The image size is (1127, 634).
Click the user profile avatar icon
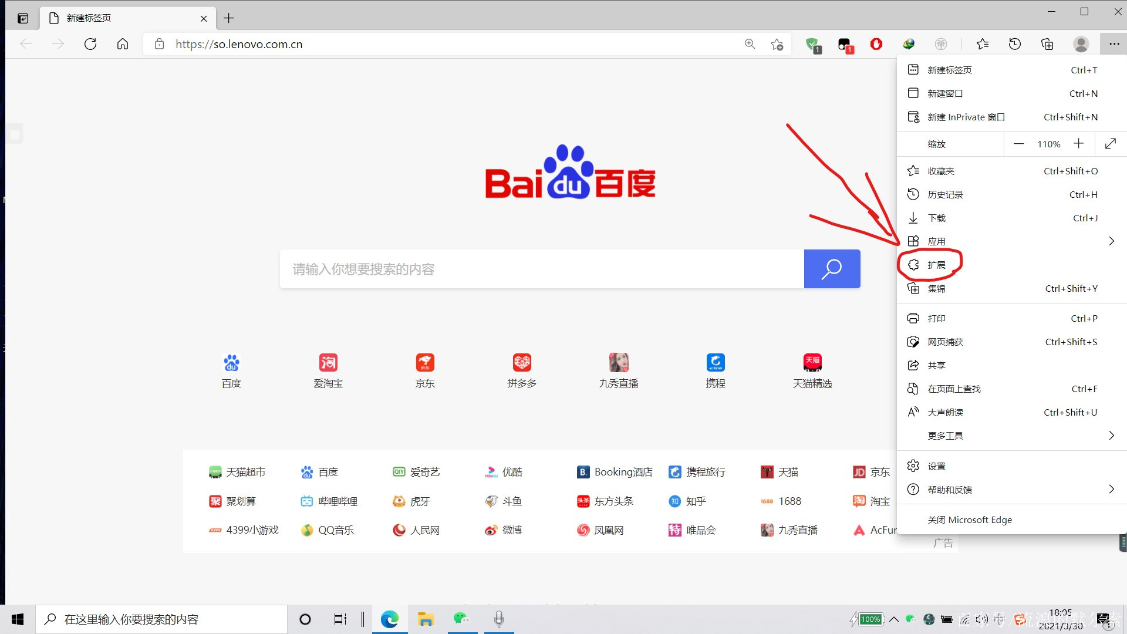1081,44
